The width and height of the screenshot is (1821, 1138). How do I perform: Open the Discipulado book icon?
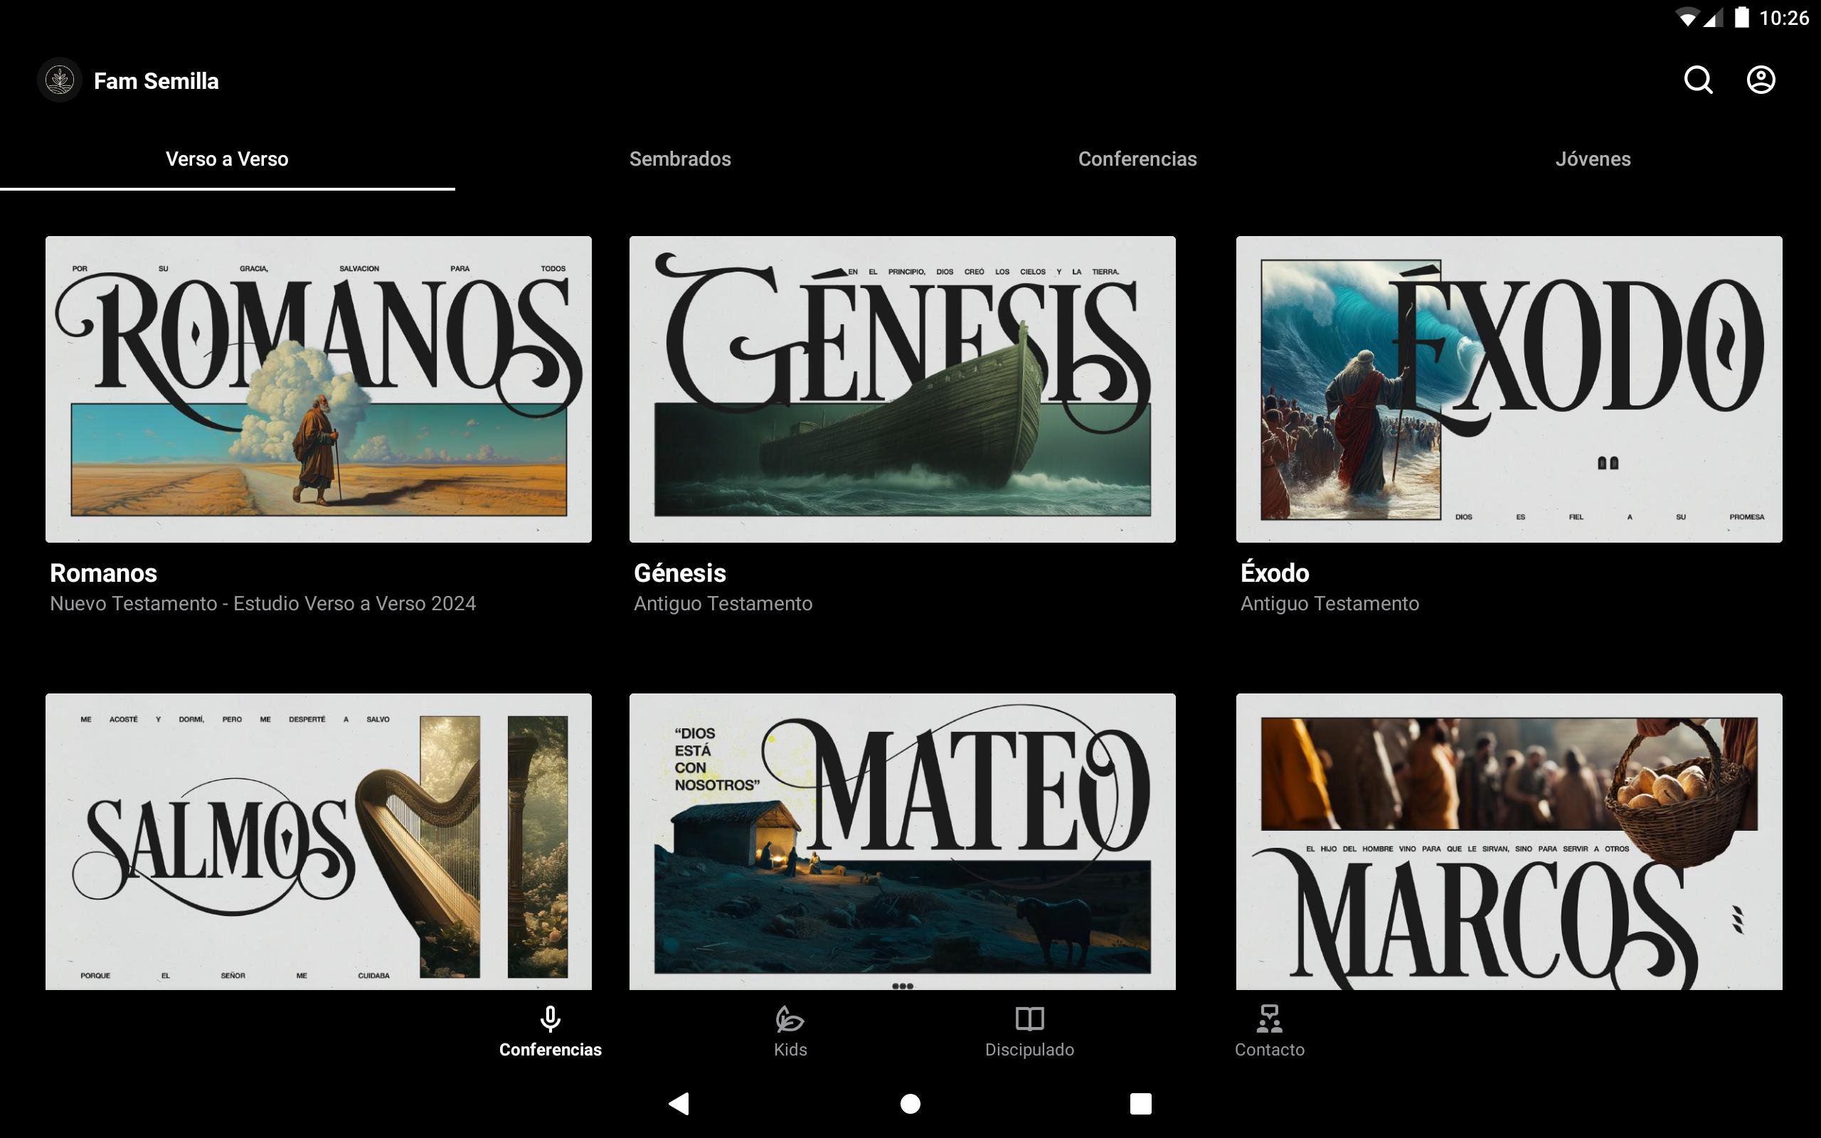point(1029,1019)
